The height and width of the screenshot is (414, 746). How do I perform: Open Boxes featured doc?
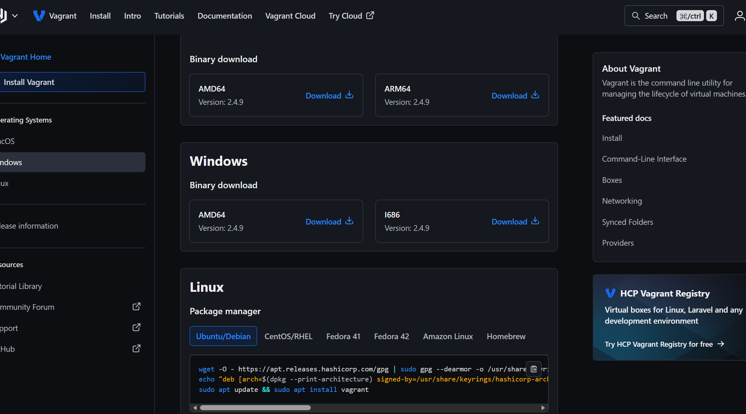pyautogui.click(x=612, y=180)
